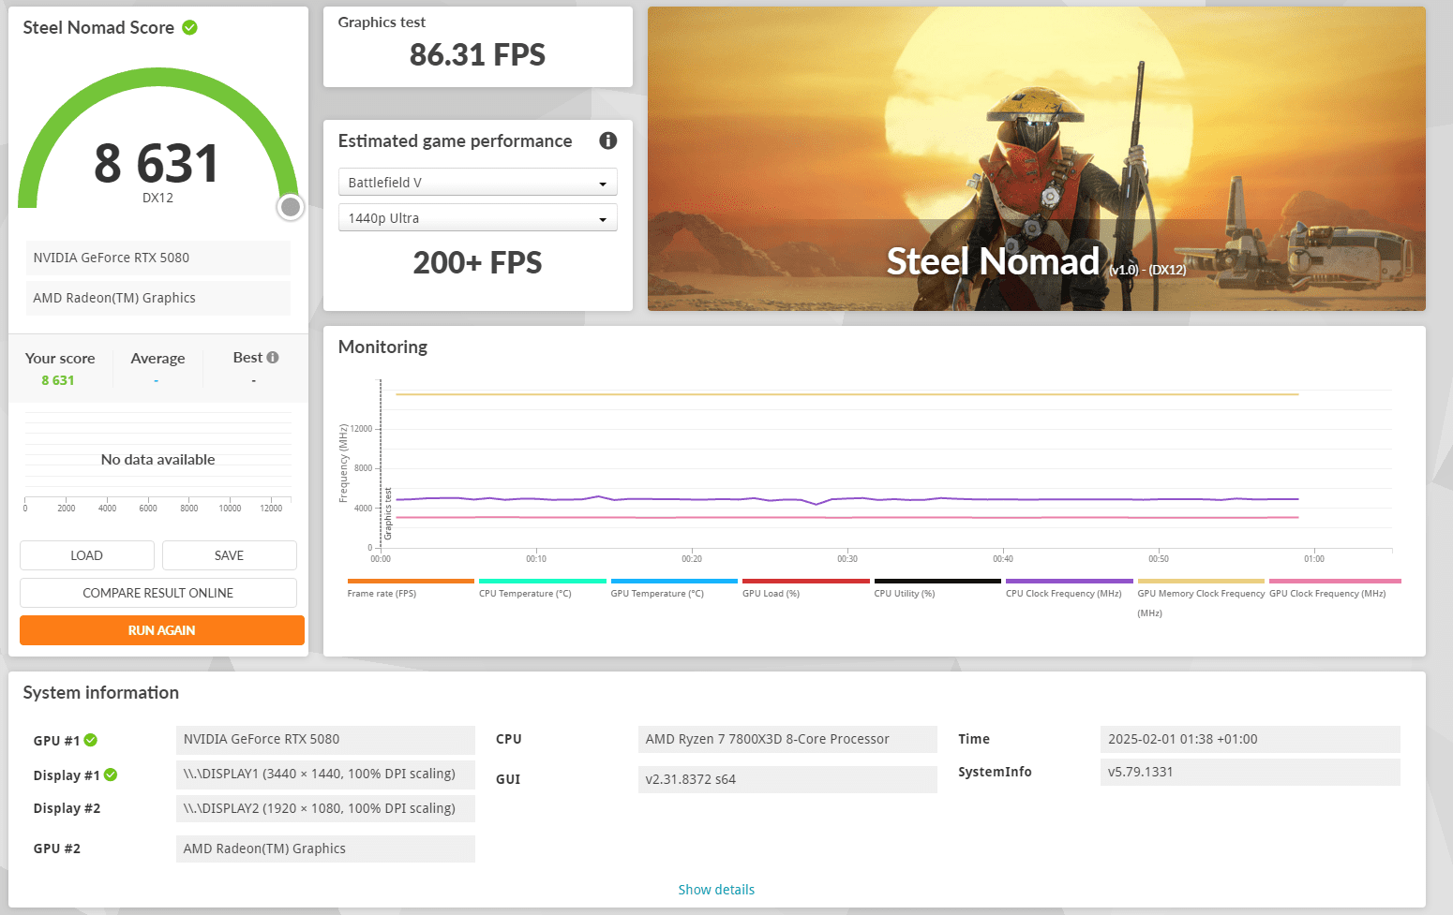Click the SystemInfo version v5.79.1331

tap(1250, 772)
